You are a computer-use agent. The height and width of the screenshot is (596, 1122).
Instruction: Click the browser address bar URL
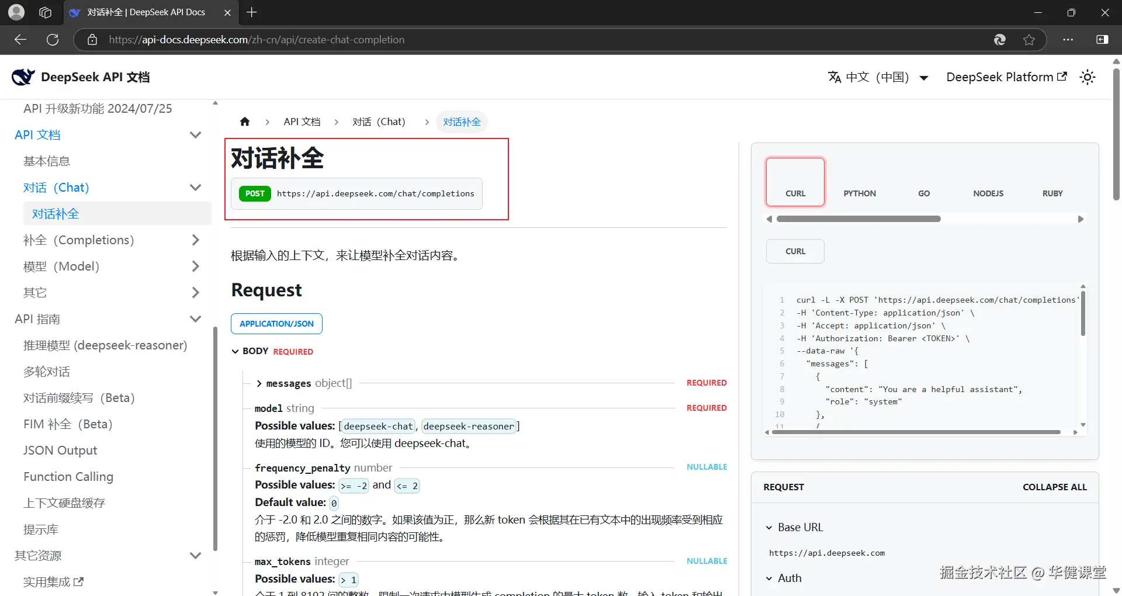tap(257, 40)
